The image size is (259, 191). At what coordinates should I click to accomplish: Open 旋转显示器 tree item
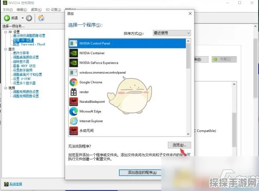(21, 62)
